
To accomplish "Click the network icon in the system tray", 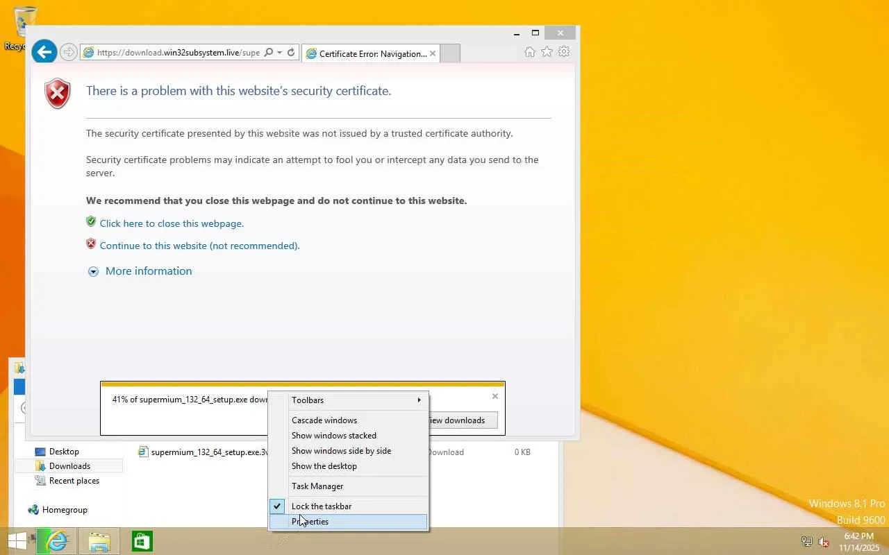I will pos(806,542).
